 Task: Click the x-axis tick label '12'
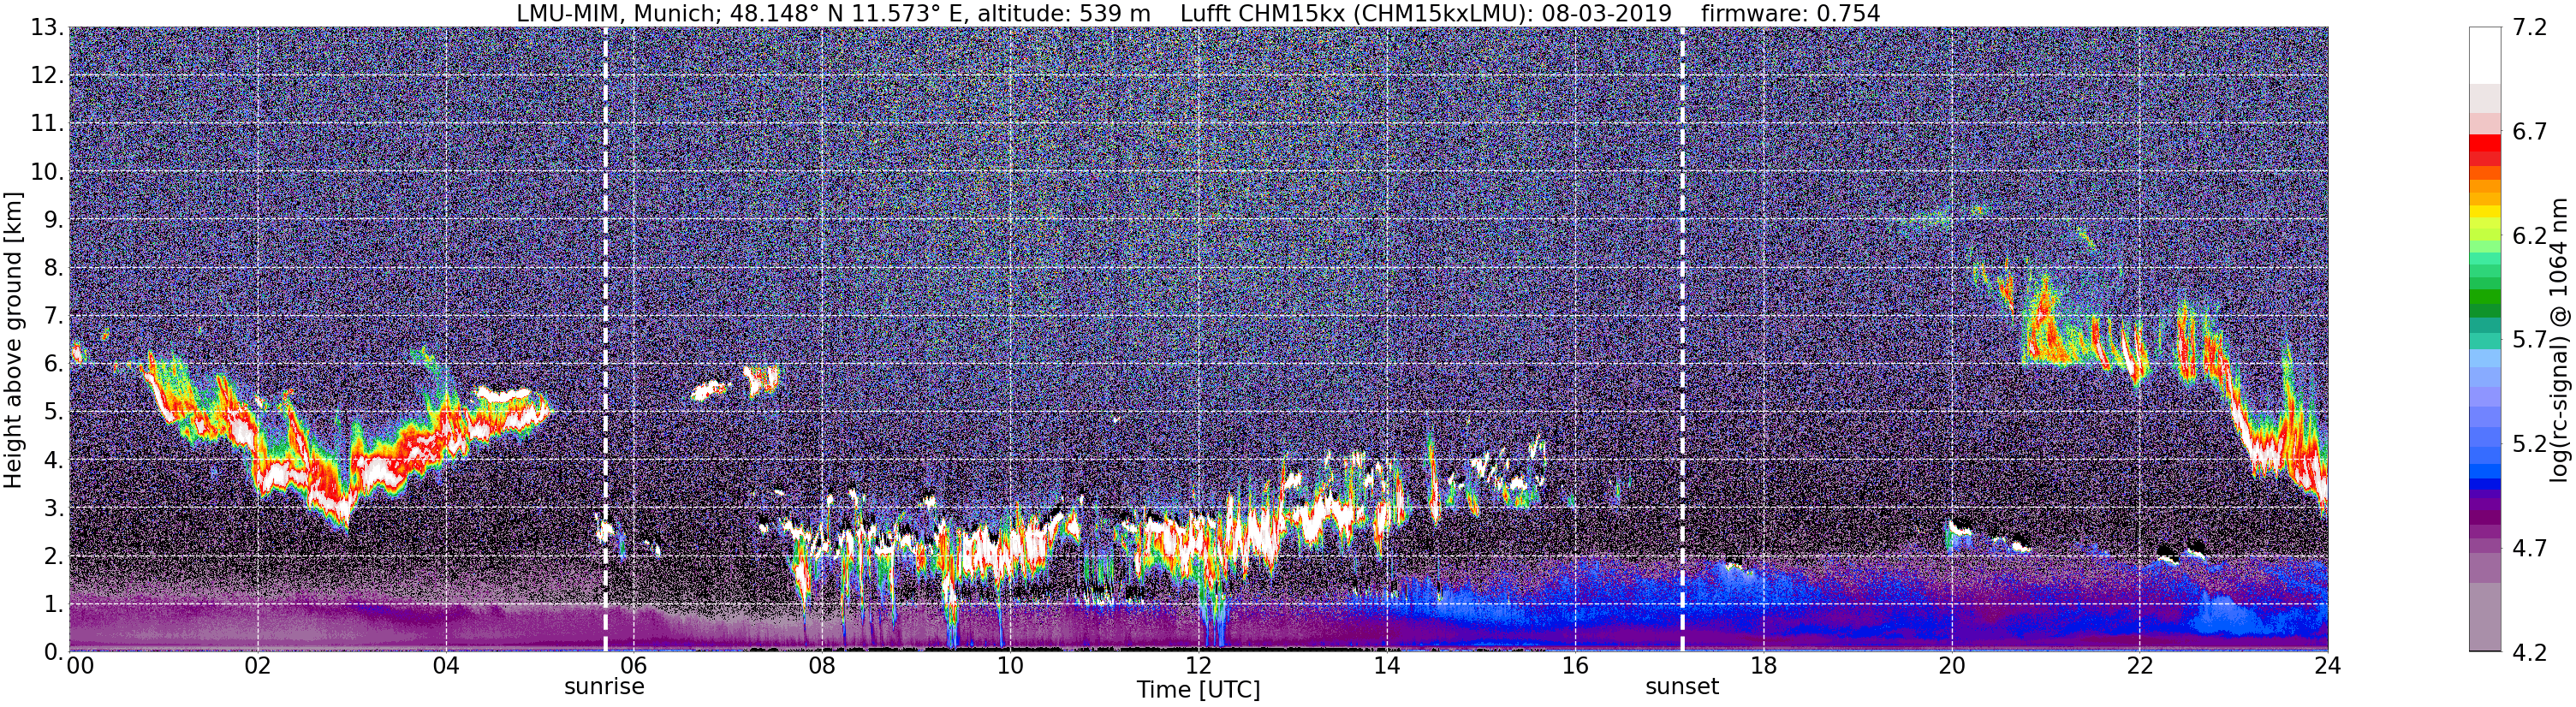(x=1198, y=665)
